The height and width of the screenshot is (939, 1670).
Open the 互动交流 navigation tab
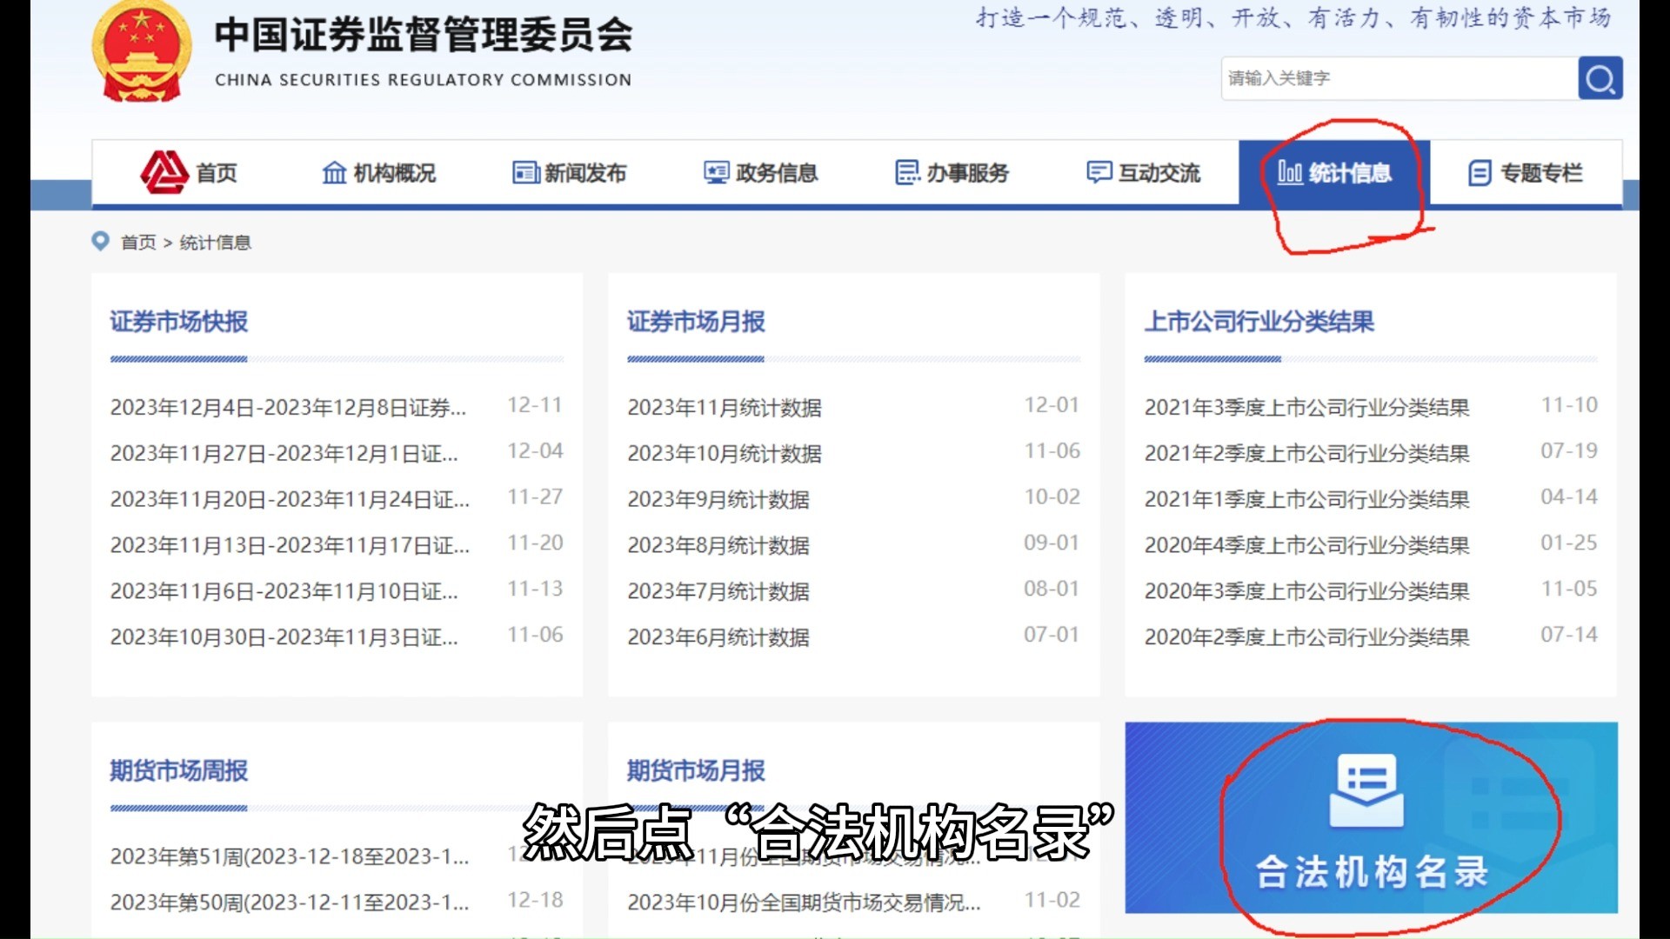coord(1144,173)
